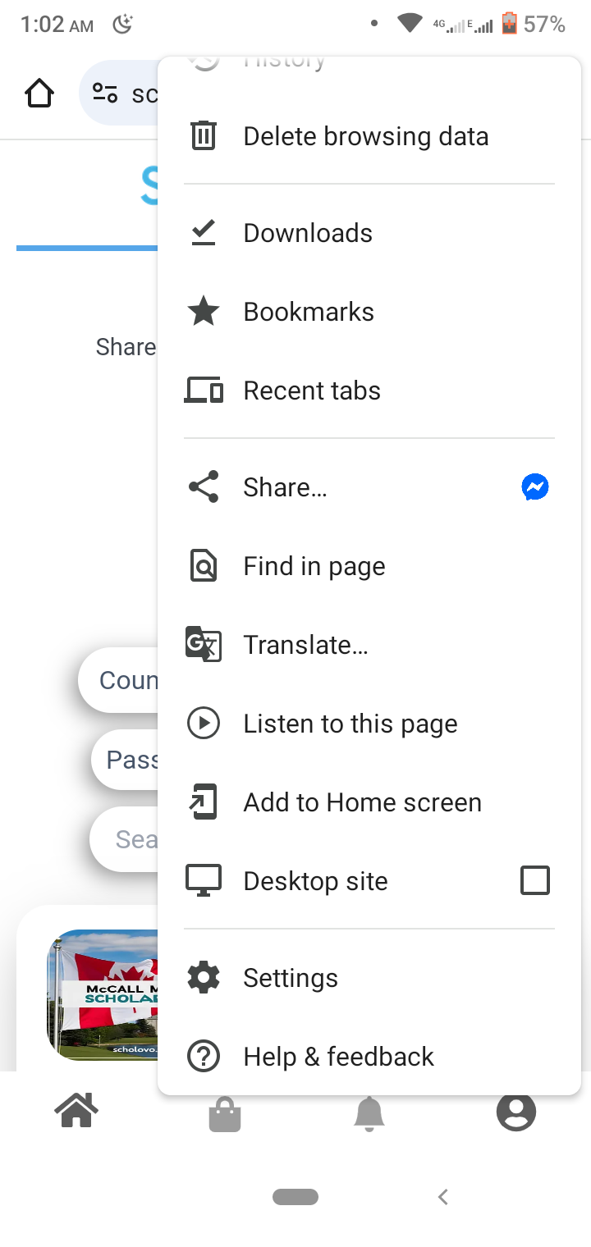
Task: Tap the Listen to this page play icon
Action: [203, 724]
